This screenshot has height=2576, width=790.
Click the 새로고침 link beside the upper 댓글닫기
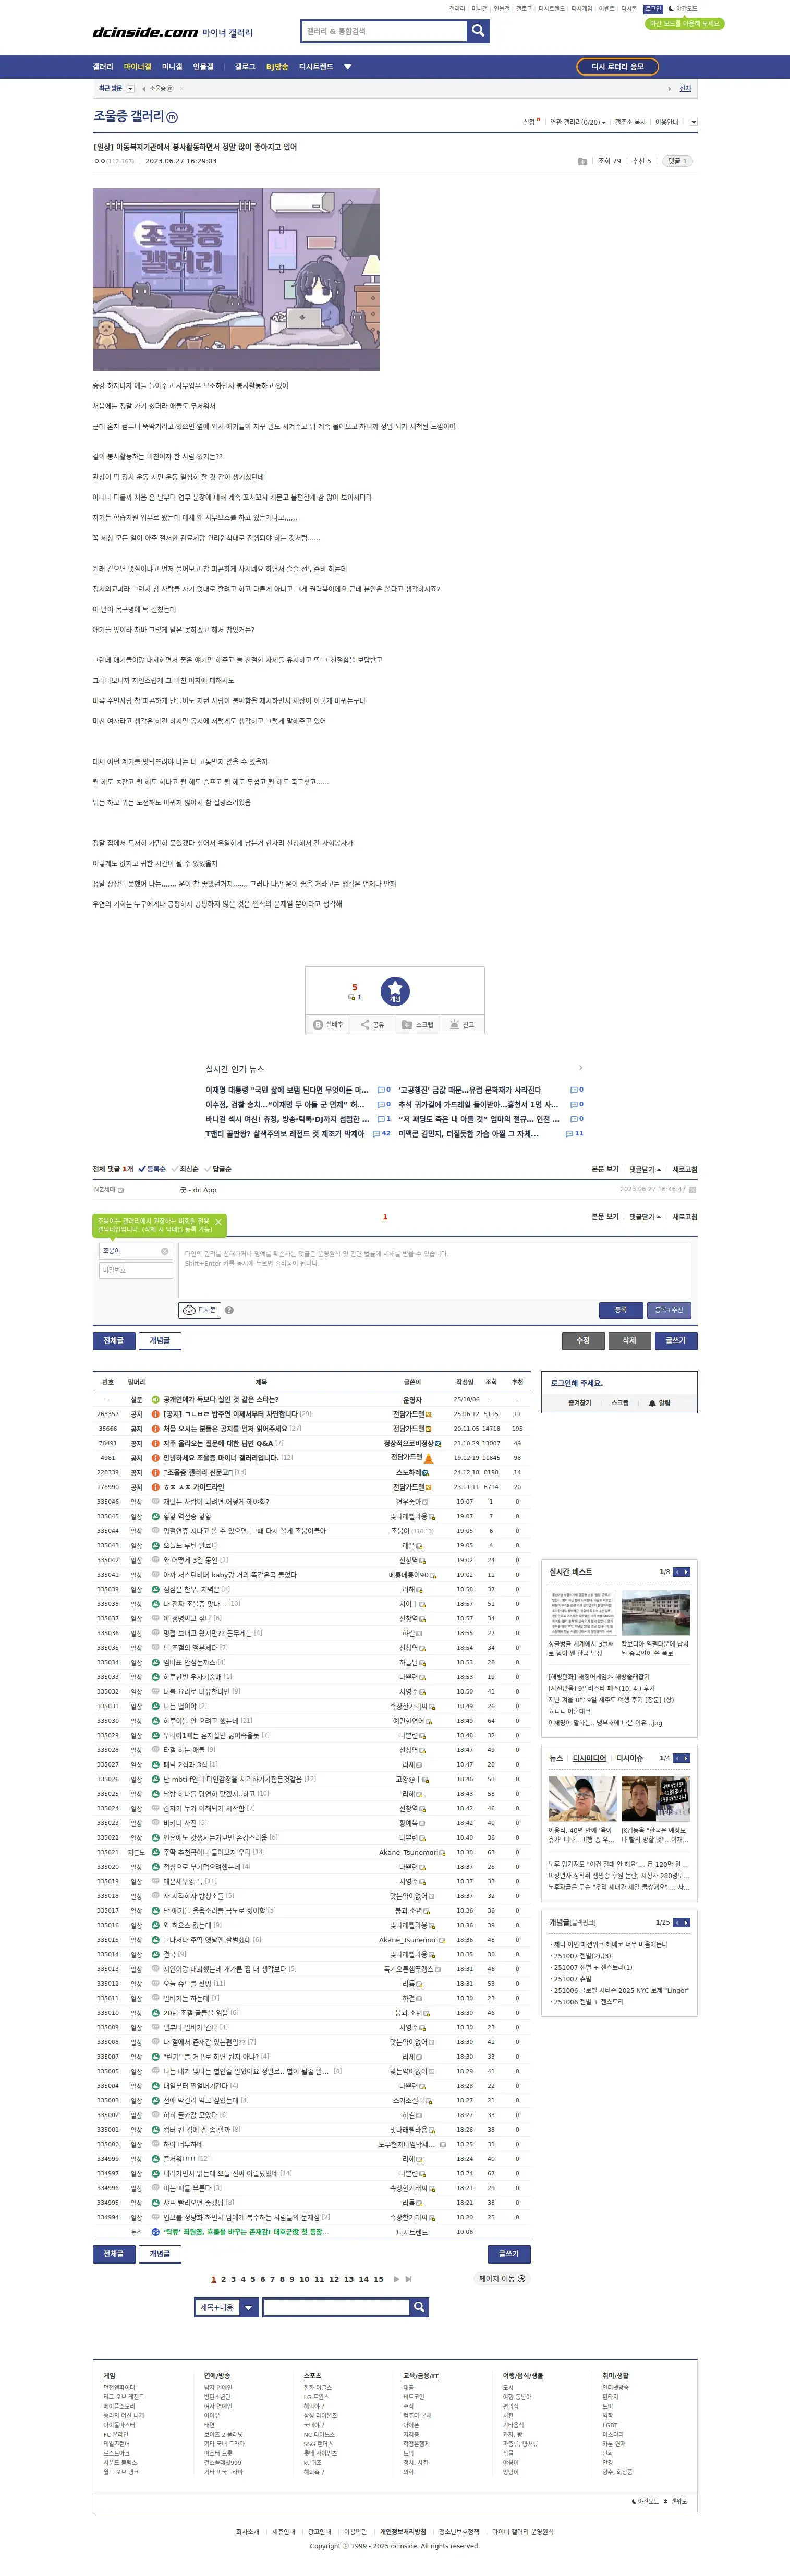tap(685, 1169)
